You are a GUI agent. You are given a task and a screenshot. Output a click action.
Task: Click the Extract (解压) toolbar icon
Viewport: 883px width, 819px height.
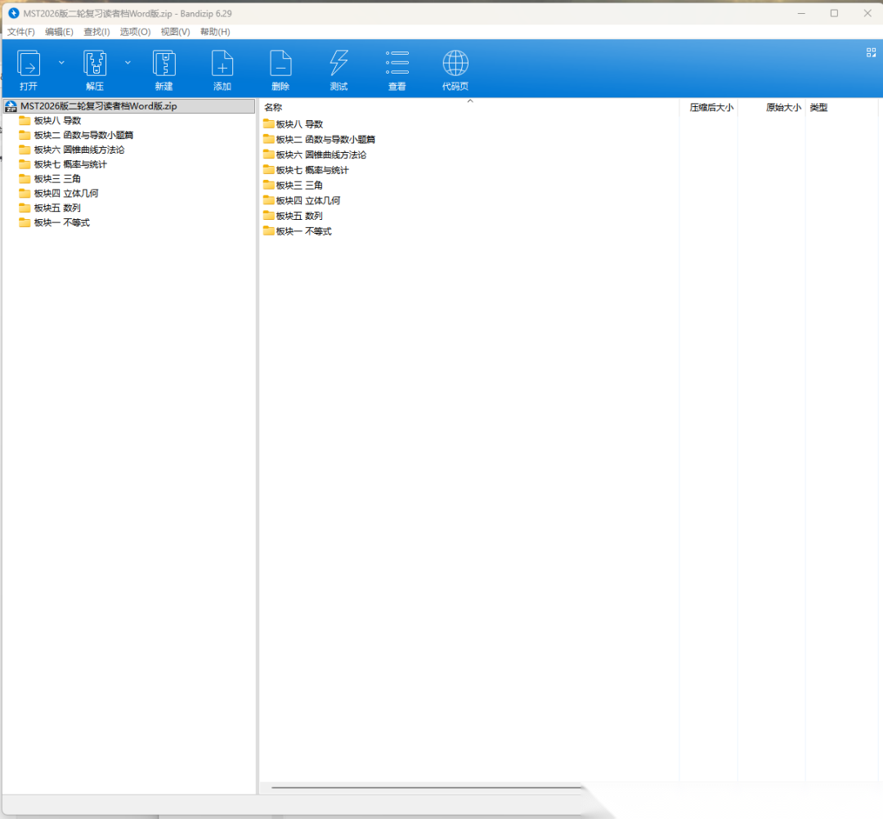click(95, 64)
